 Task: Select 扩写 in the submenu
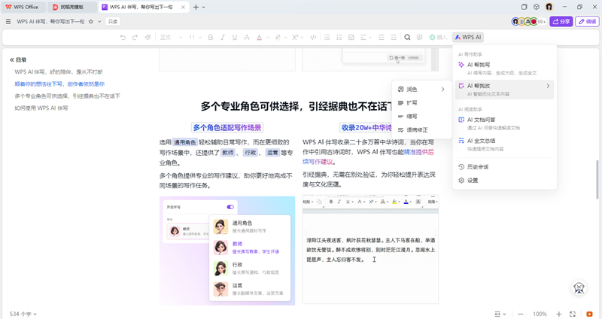421,103
